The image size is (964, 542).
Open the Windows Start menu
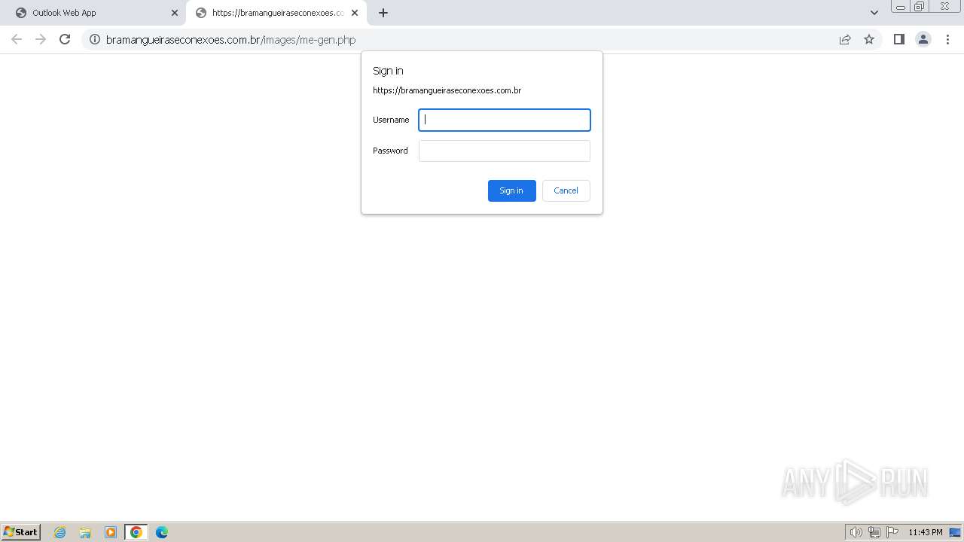pyautogui.click(x=21, y=531)
